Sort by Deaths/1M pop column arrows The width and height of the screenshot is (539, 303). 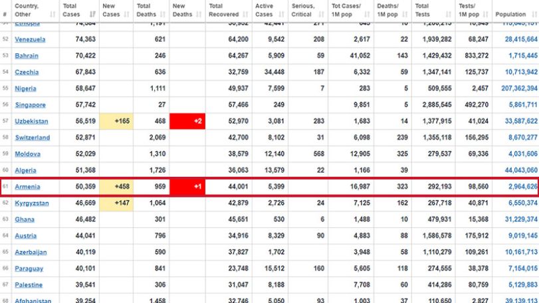(405, 15)
